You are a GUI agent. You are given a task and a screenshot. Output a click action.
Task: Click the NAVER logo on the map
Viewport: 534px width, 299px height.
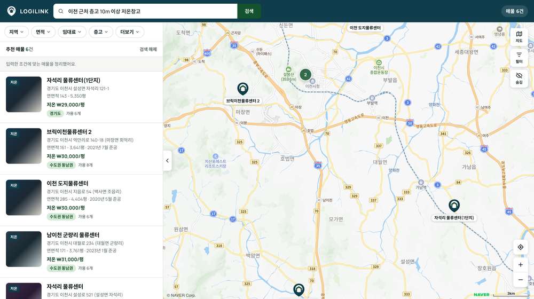(482, 294)
